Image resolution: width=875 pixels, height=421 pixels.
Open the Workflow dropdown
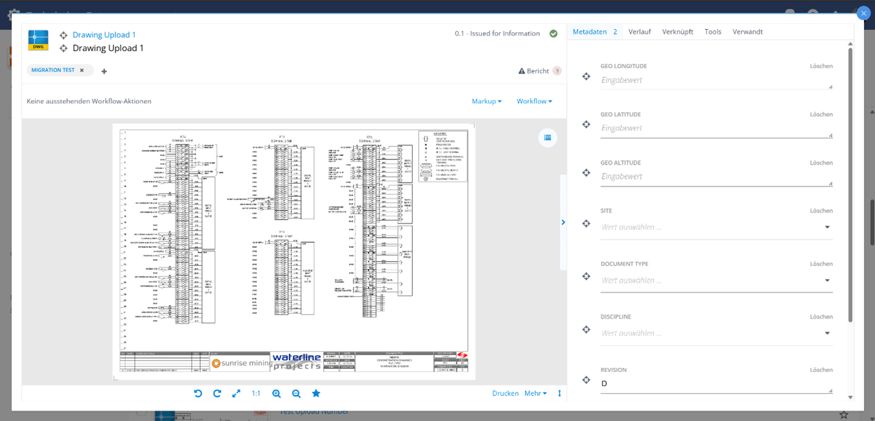(534, 101)
